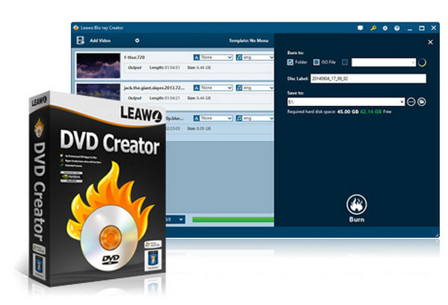Toggle the ISO File checkbox
Screen dimensions: 448x305
click(317, 62)
